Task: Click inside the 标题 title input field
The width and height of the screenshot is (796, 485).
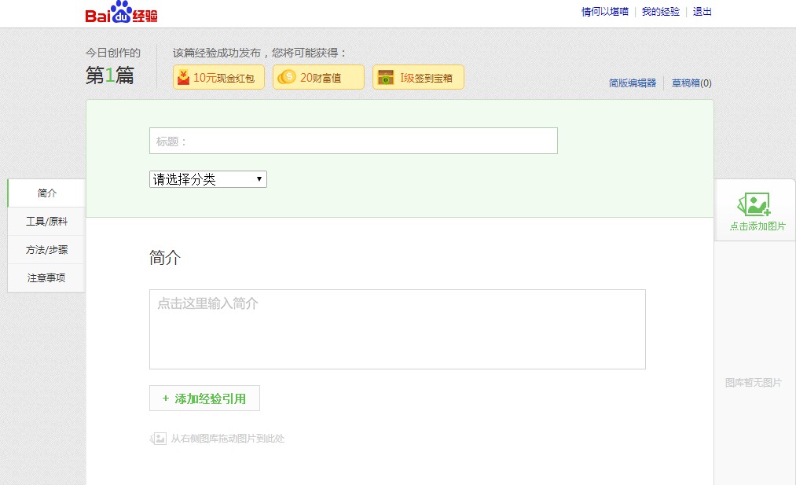Action: 353,140
